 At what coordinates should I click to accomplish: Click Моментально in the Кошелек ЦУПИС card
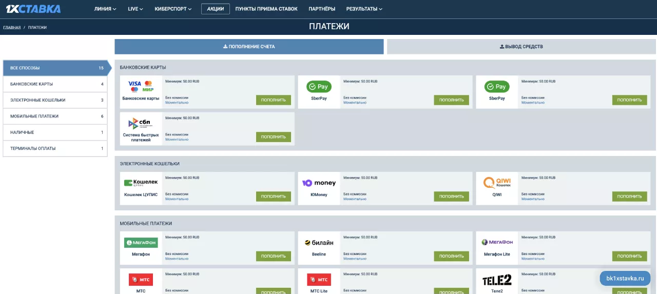pyautogui.click(x=177, y=199)
